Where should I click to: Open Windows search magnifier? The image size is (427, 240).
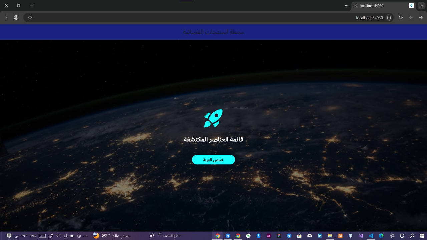click(x=412, y=236)
